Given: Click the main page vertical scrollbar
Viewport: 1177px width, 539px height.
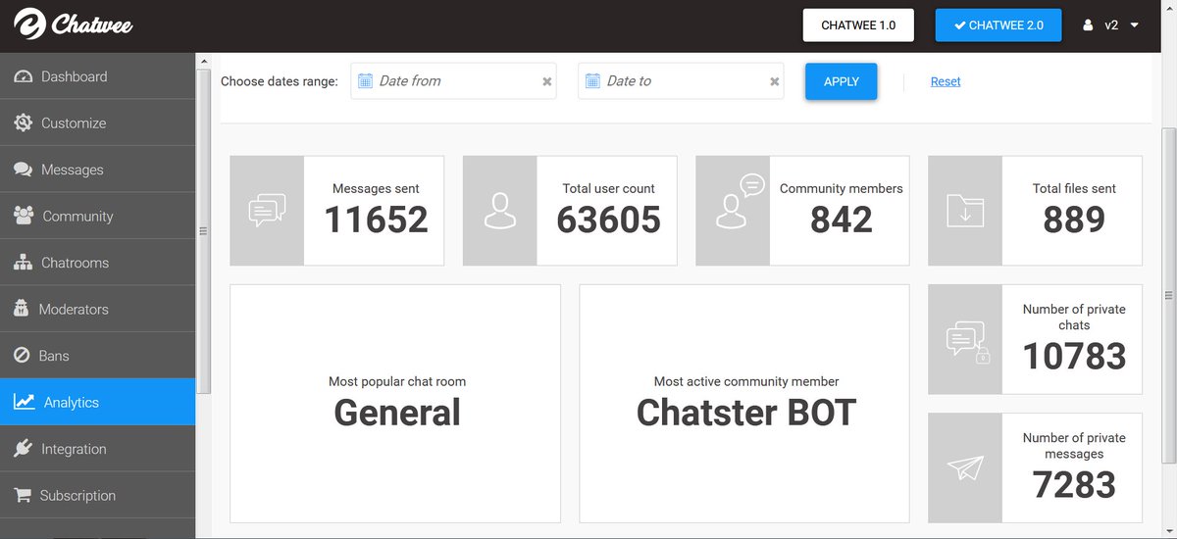Looking at the screenshot, I should coord(1168,294).
